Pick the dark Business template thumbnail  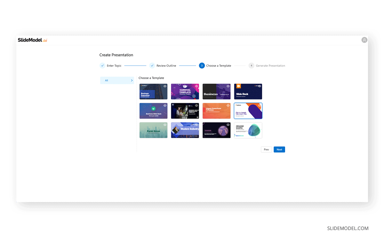(x=216, y=92)
